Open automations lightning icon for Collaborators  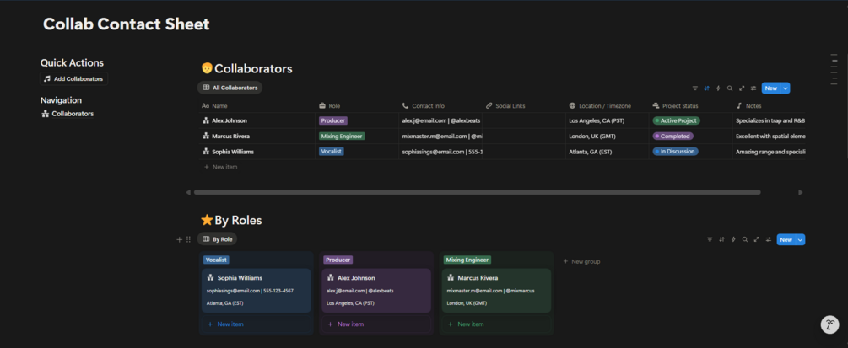click(x=718, y=88)
